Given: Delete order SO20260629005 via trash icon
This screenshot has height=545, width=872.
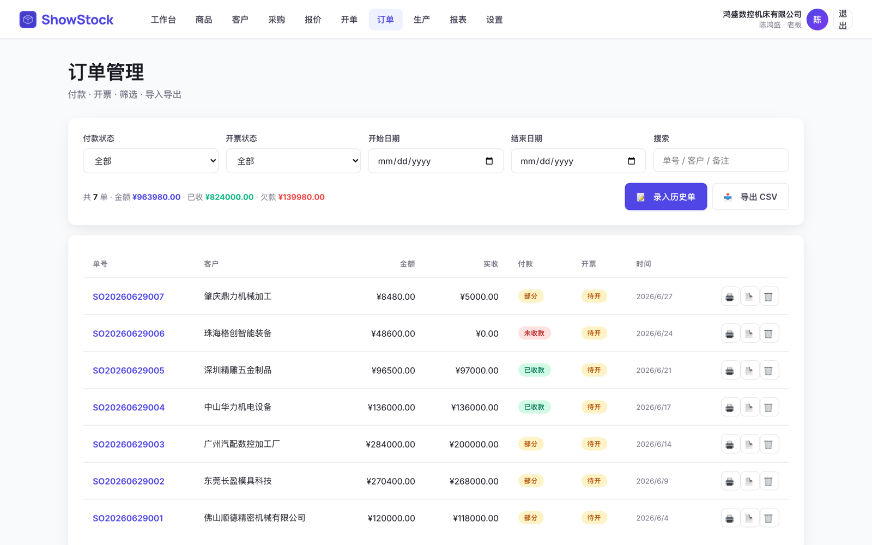Looking at the screenshot, I should [x=769, y=371].
